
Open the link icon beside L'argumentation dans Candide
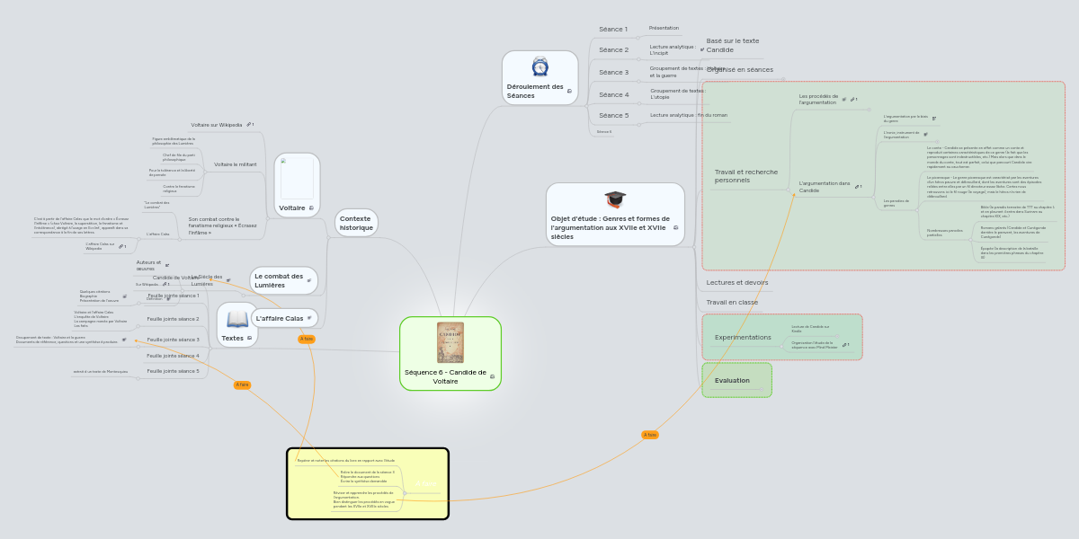tap(859, 187)
